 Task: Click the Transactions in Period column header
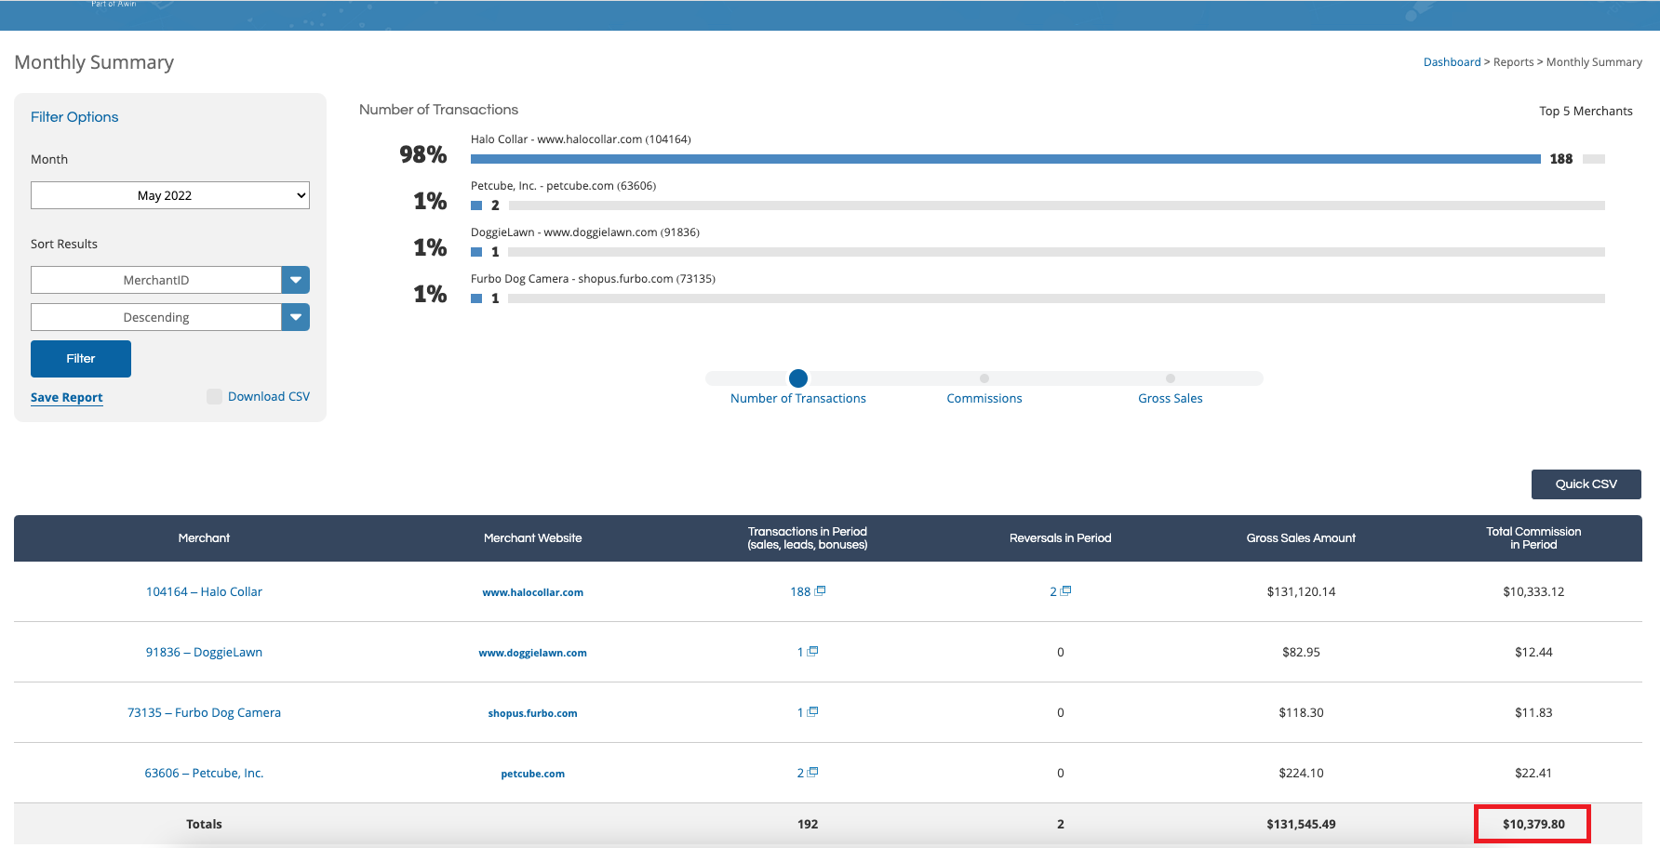coord(808,538)
